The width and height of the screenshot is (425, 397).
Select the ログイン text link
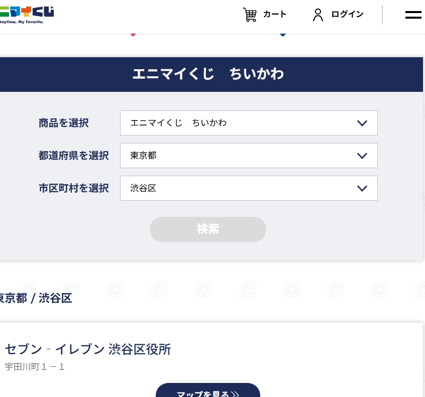347,15
